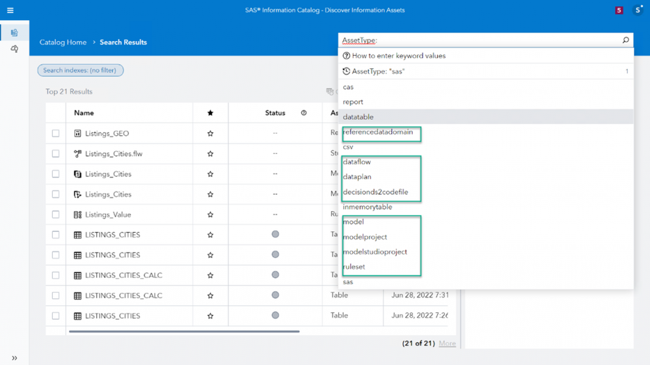650x365 pixels.
Task: Click the Listings_Value ruleset icon
Action: coord(77,214)
